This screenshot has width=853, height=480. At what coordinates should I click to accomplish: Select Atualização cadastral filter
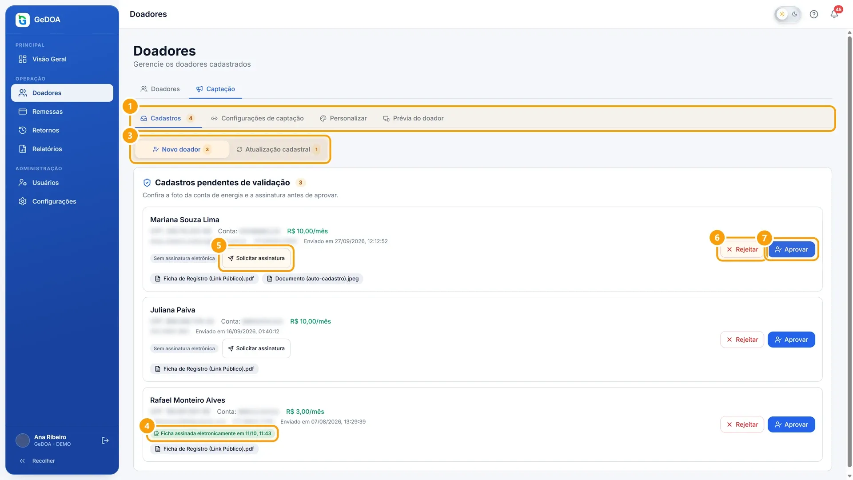pyautogui.click(x=278, y=149)
